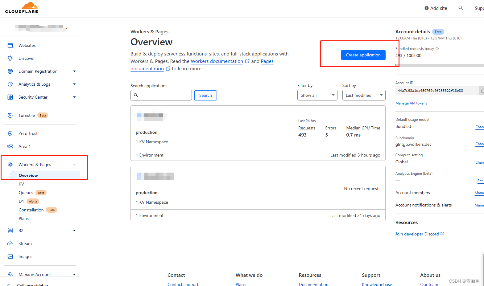Click the Documentation footer link

coord(313,284)
